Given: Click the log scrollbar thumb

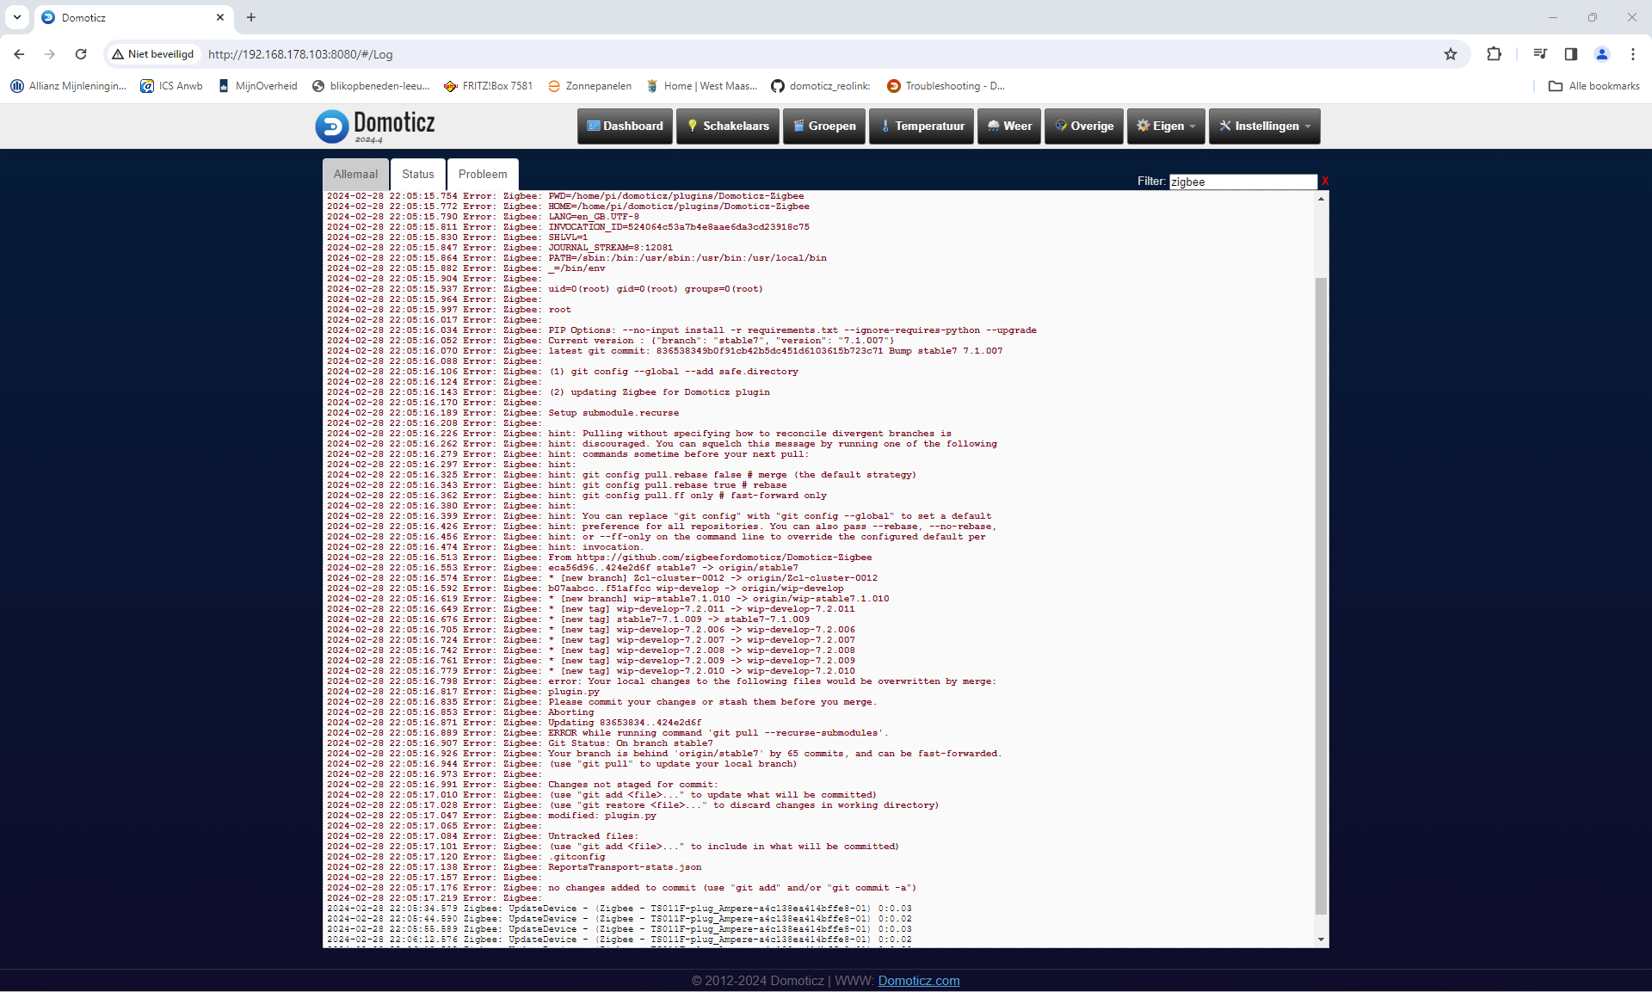Looking at the screenshot, I should pyautogui.click(x=1322, y=595).
